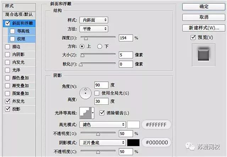
Task: Click 新建样式(W)... button
Action: click(204, 28)
